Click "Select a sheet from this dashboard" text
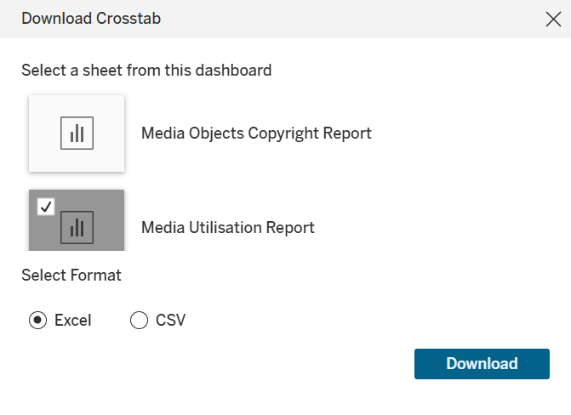The height and width of the screenshot is (415, 571). (146, 71)
